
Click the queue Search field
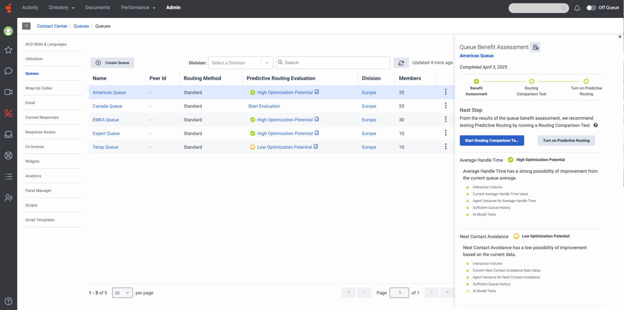click(333, 63)
